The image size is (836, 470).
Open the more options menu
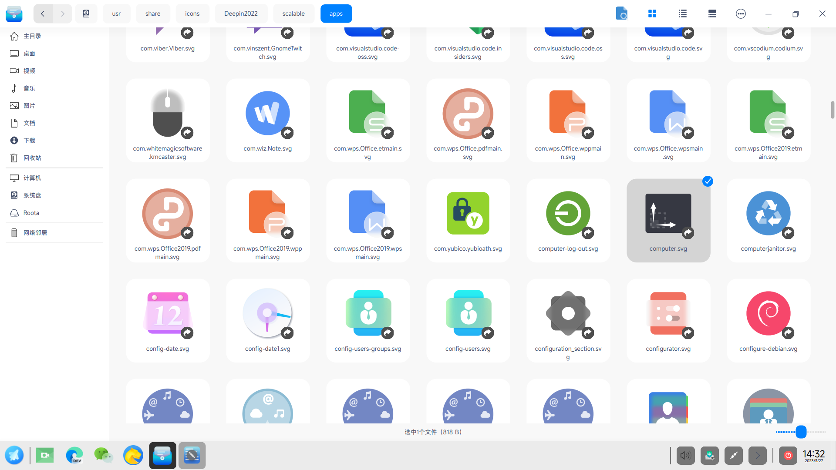pyautogui.click(x=741, y=13)
